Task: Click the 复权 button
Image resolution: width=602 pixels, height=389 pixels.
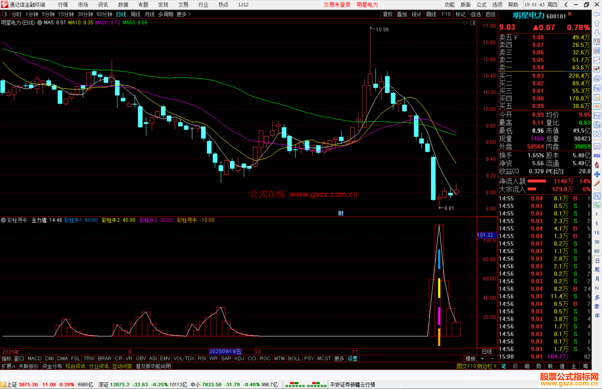Action: [x=387, y=14]
